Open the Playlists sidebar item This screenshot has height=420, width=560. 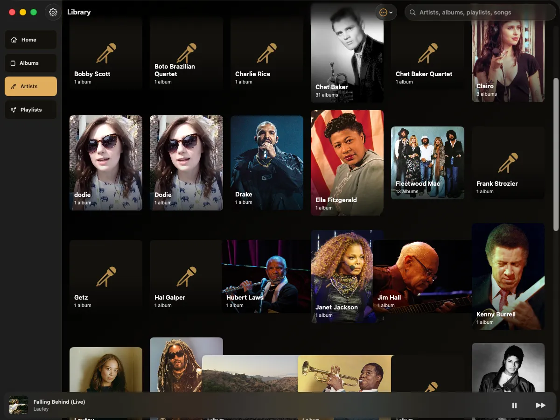coord(31,110)
